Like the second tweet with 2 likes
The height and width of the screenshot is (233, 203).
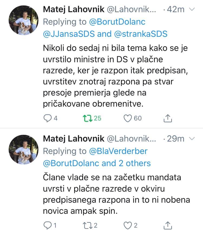click(127, 225)
